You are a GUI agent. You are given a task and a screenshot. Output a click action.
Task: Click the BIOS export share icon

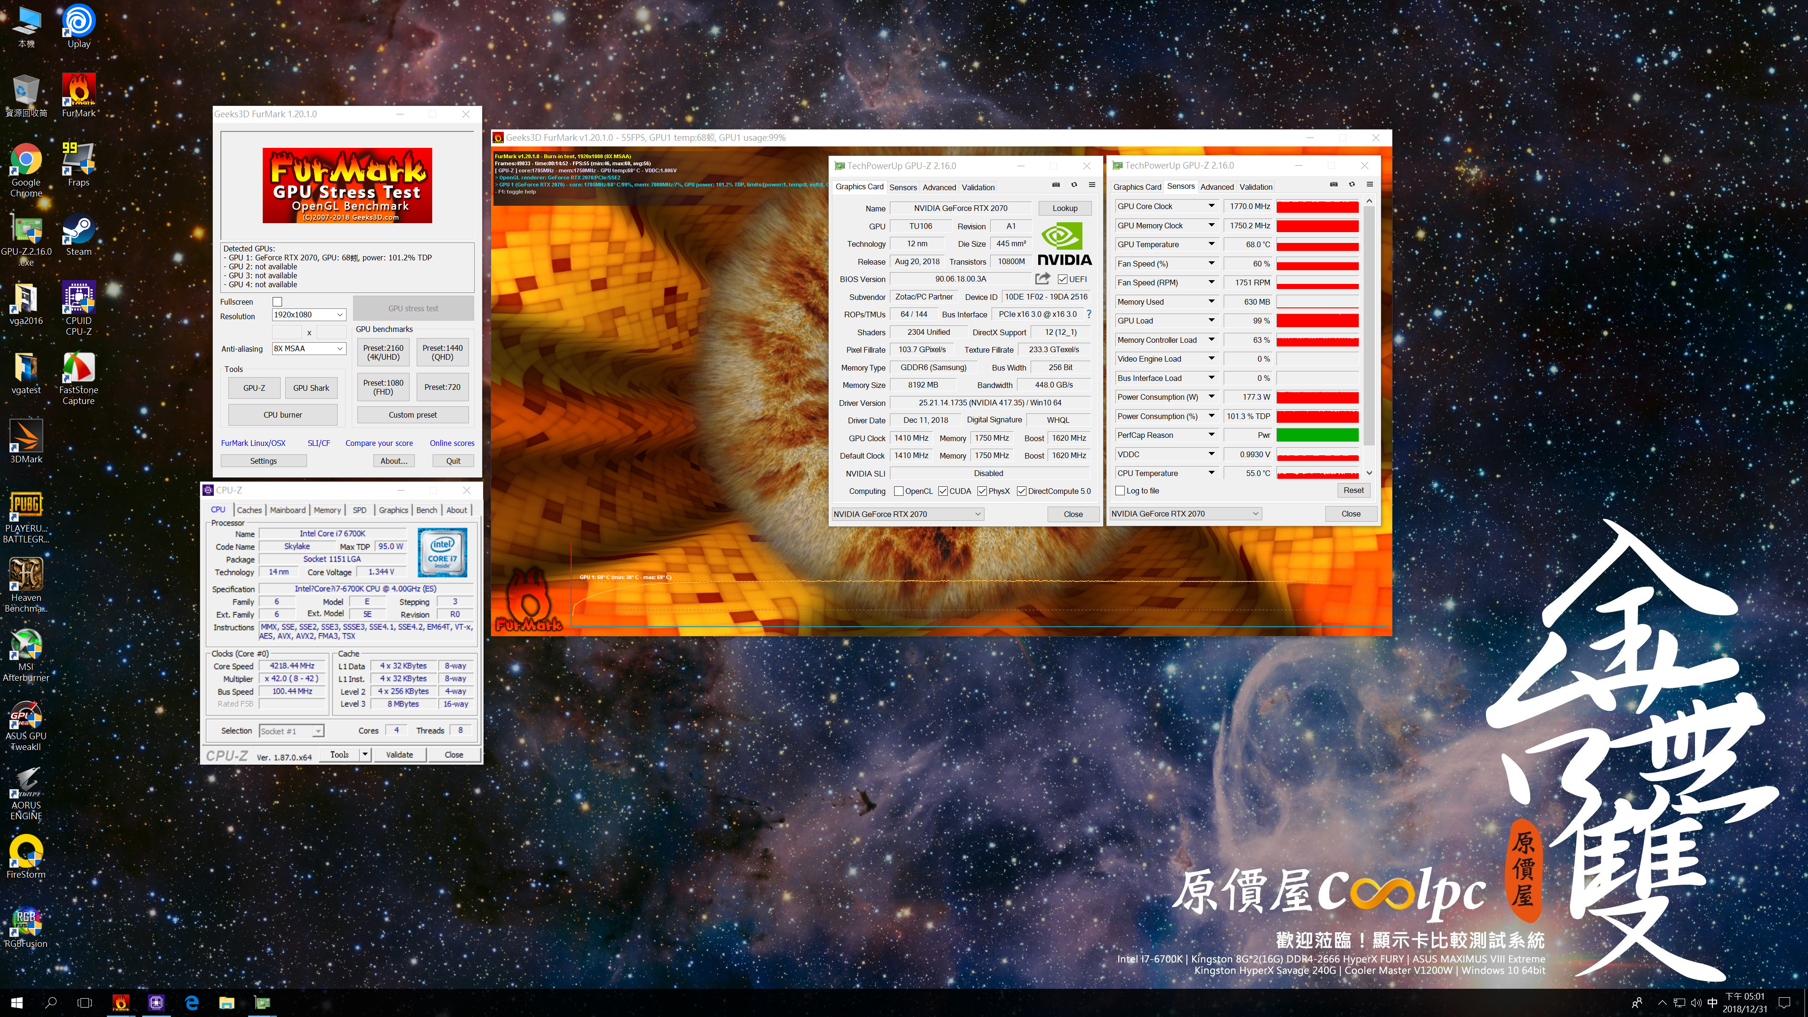(x=1042, y=279)
